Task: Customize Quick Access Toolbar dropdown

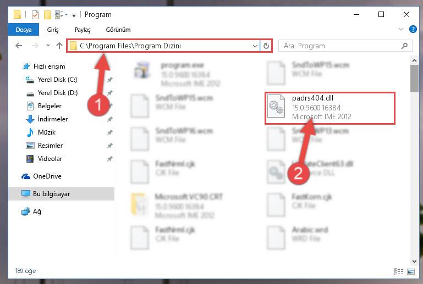Action: point(74,15)
